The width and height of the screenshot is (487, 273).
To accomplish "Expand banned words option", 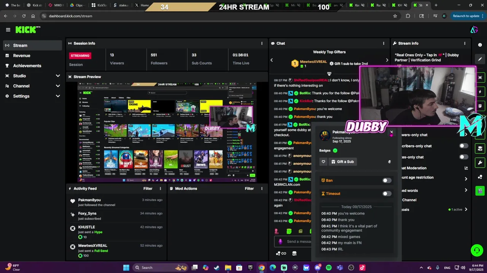I will [x=466, y=190].
